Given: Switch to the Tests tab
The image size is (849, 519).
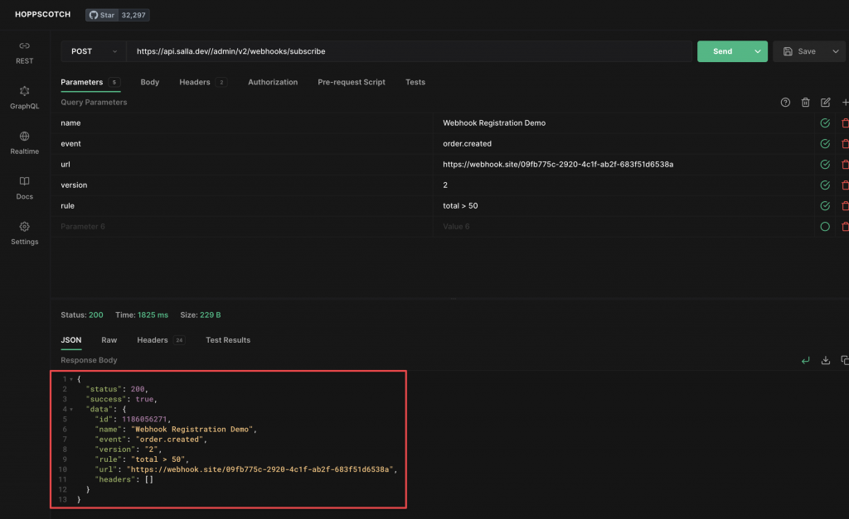Looking at the screenshot, I should point(415,82).
